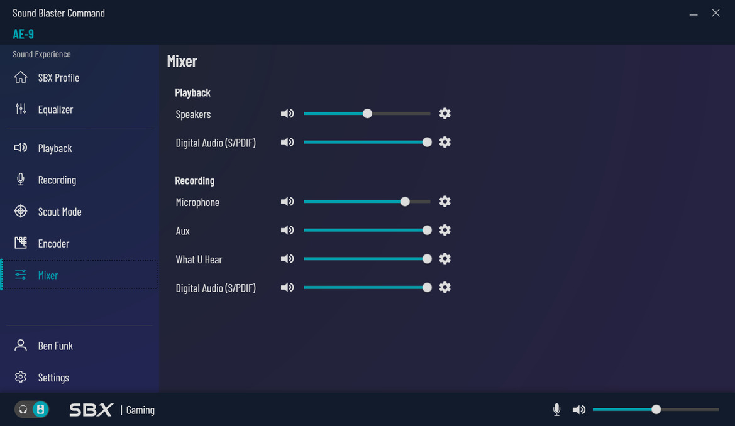This screenshot has height=426, width=735.
Task: Click the Aux channel label
Action: tap(183, 231)
